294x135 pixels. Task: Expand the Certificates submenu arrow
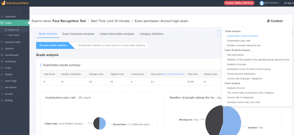point(26,61)
